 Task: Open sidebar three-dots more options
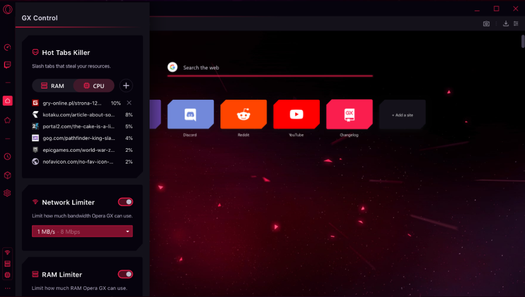click(7, 288)
